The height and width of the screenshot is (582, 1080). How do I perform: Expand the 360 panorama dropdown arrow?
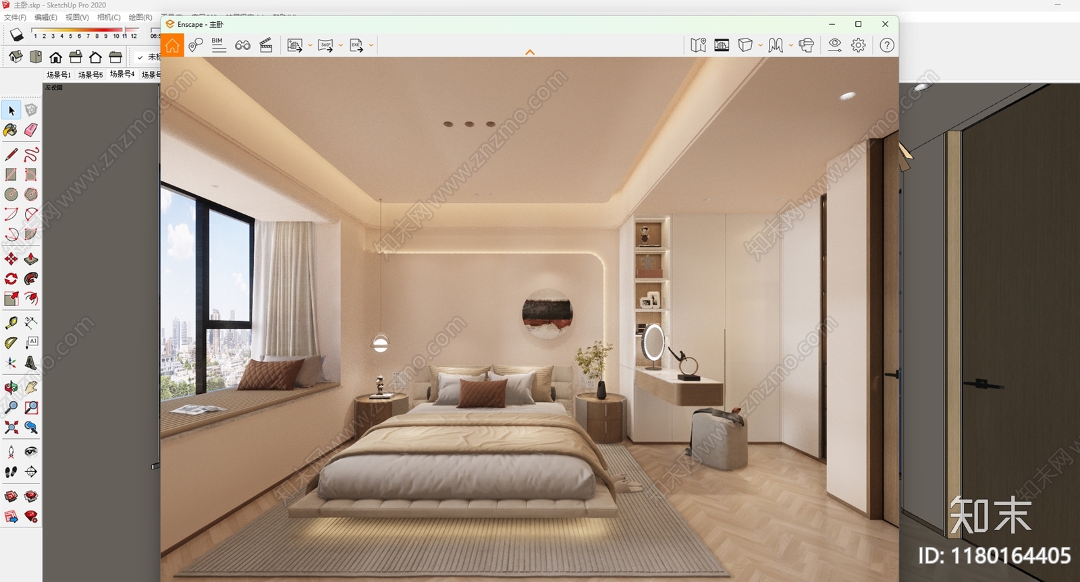(340, 46)
